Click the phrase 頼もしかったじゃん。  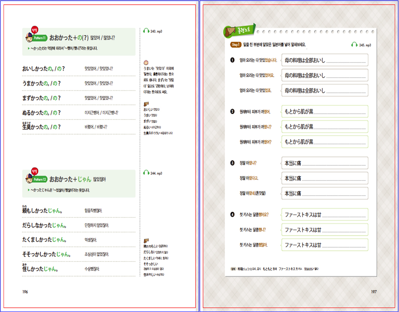[43, 211]
